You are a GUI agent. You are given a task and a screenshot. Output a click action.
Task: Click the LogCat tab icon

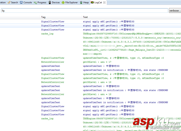click(x=92, y=3)
